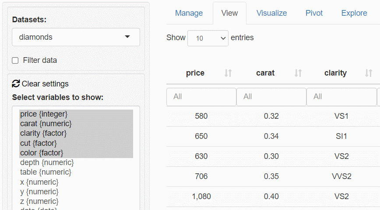This screenshot has width=380, height=210.
Task: Focus the carat filter input field
Action: pyautogui.click(x=271, y=96)
